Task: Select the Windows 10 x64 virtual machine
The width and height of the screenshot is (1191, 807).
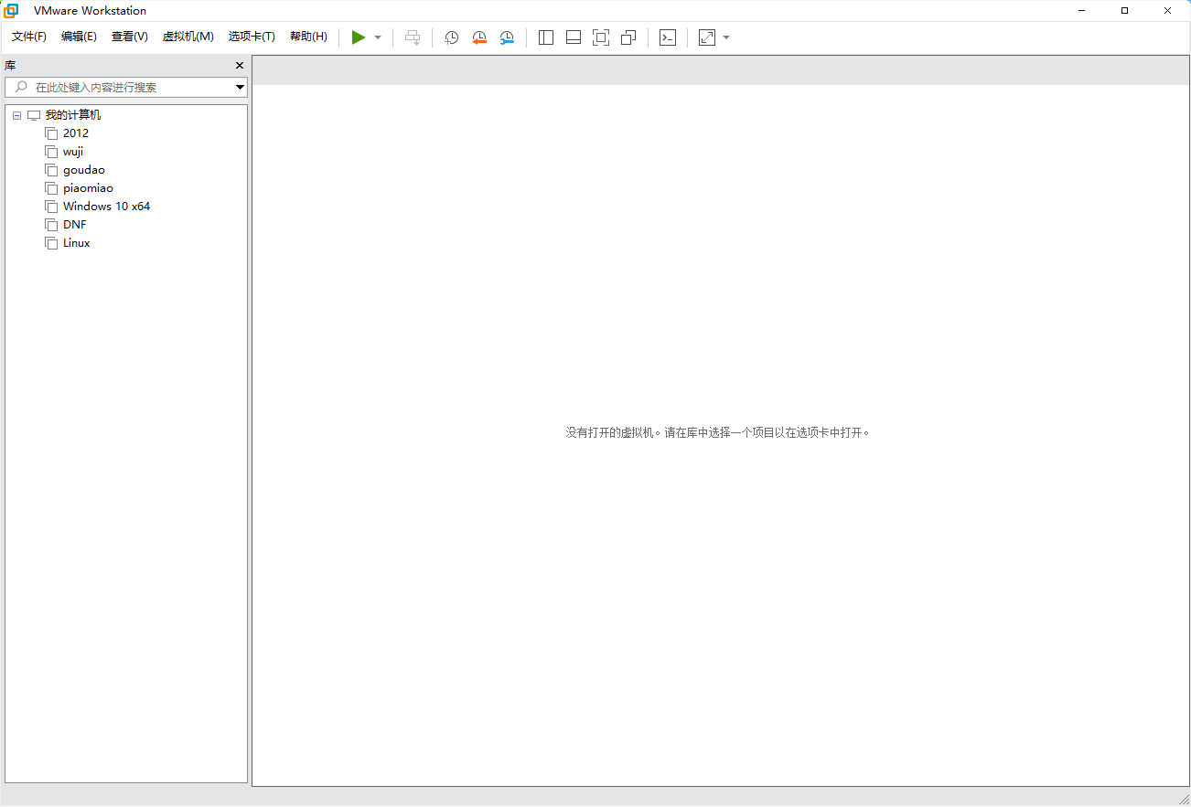Action: (x=106, y=207)
